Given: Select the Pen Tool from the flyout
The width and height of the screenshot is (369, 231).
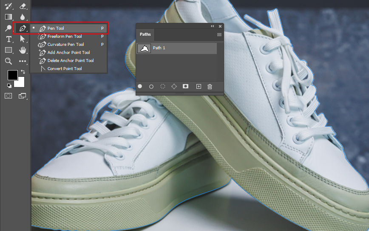Looking at the screenshot, I should pyautogui.click(x=56, y=28).
